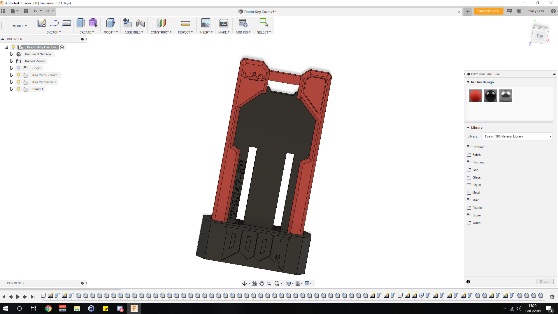
Task: Close the Physical Material panel
Action: [x=544, y=282]
